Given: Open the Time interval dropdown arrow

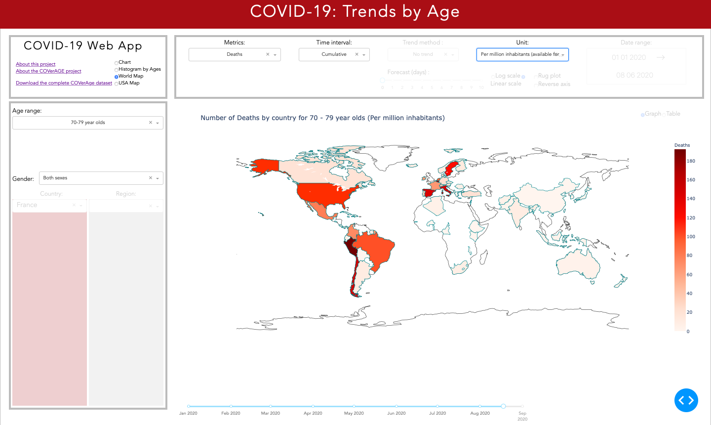Looking at the screenshot, I should pyautogui.click(x=364, y=55).
